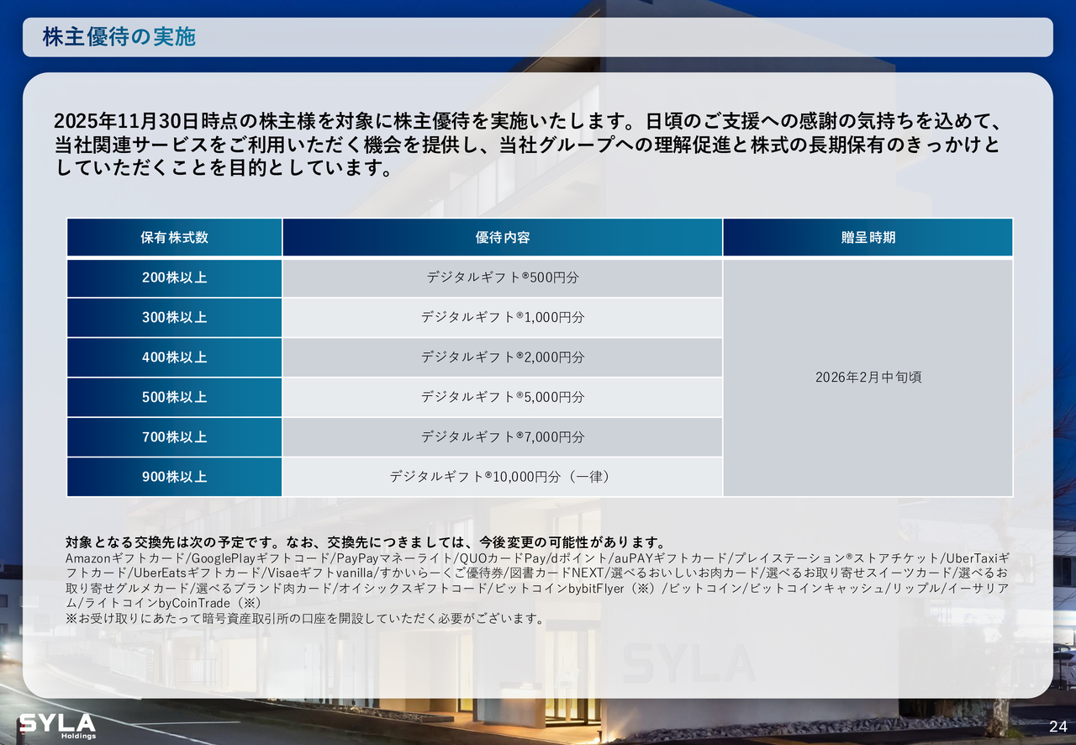Click the デジタルギフト®500円分 cell
This screenshot has height=745, width=1076.
point(503,277)
